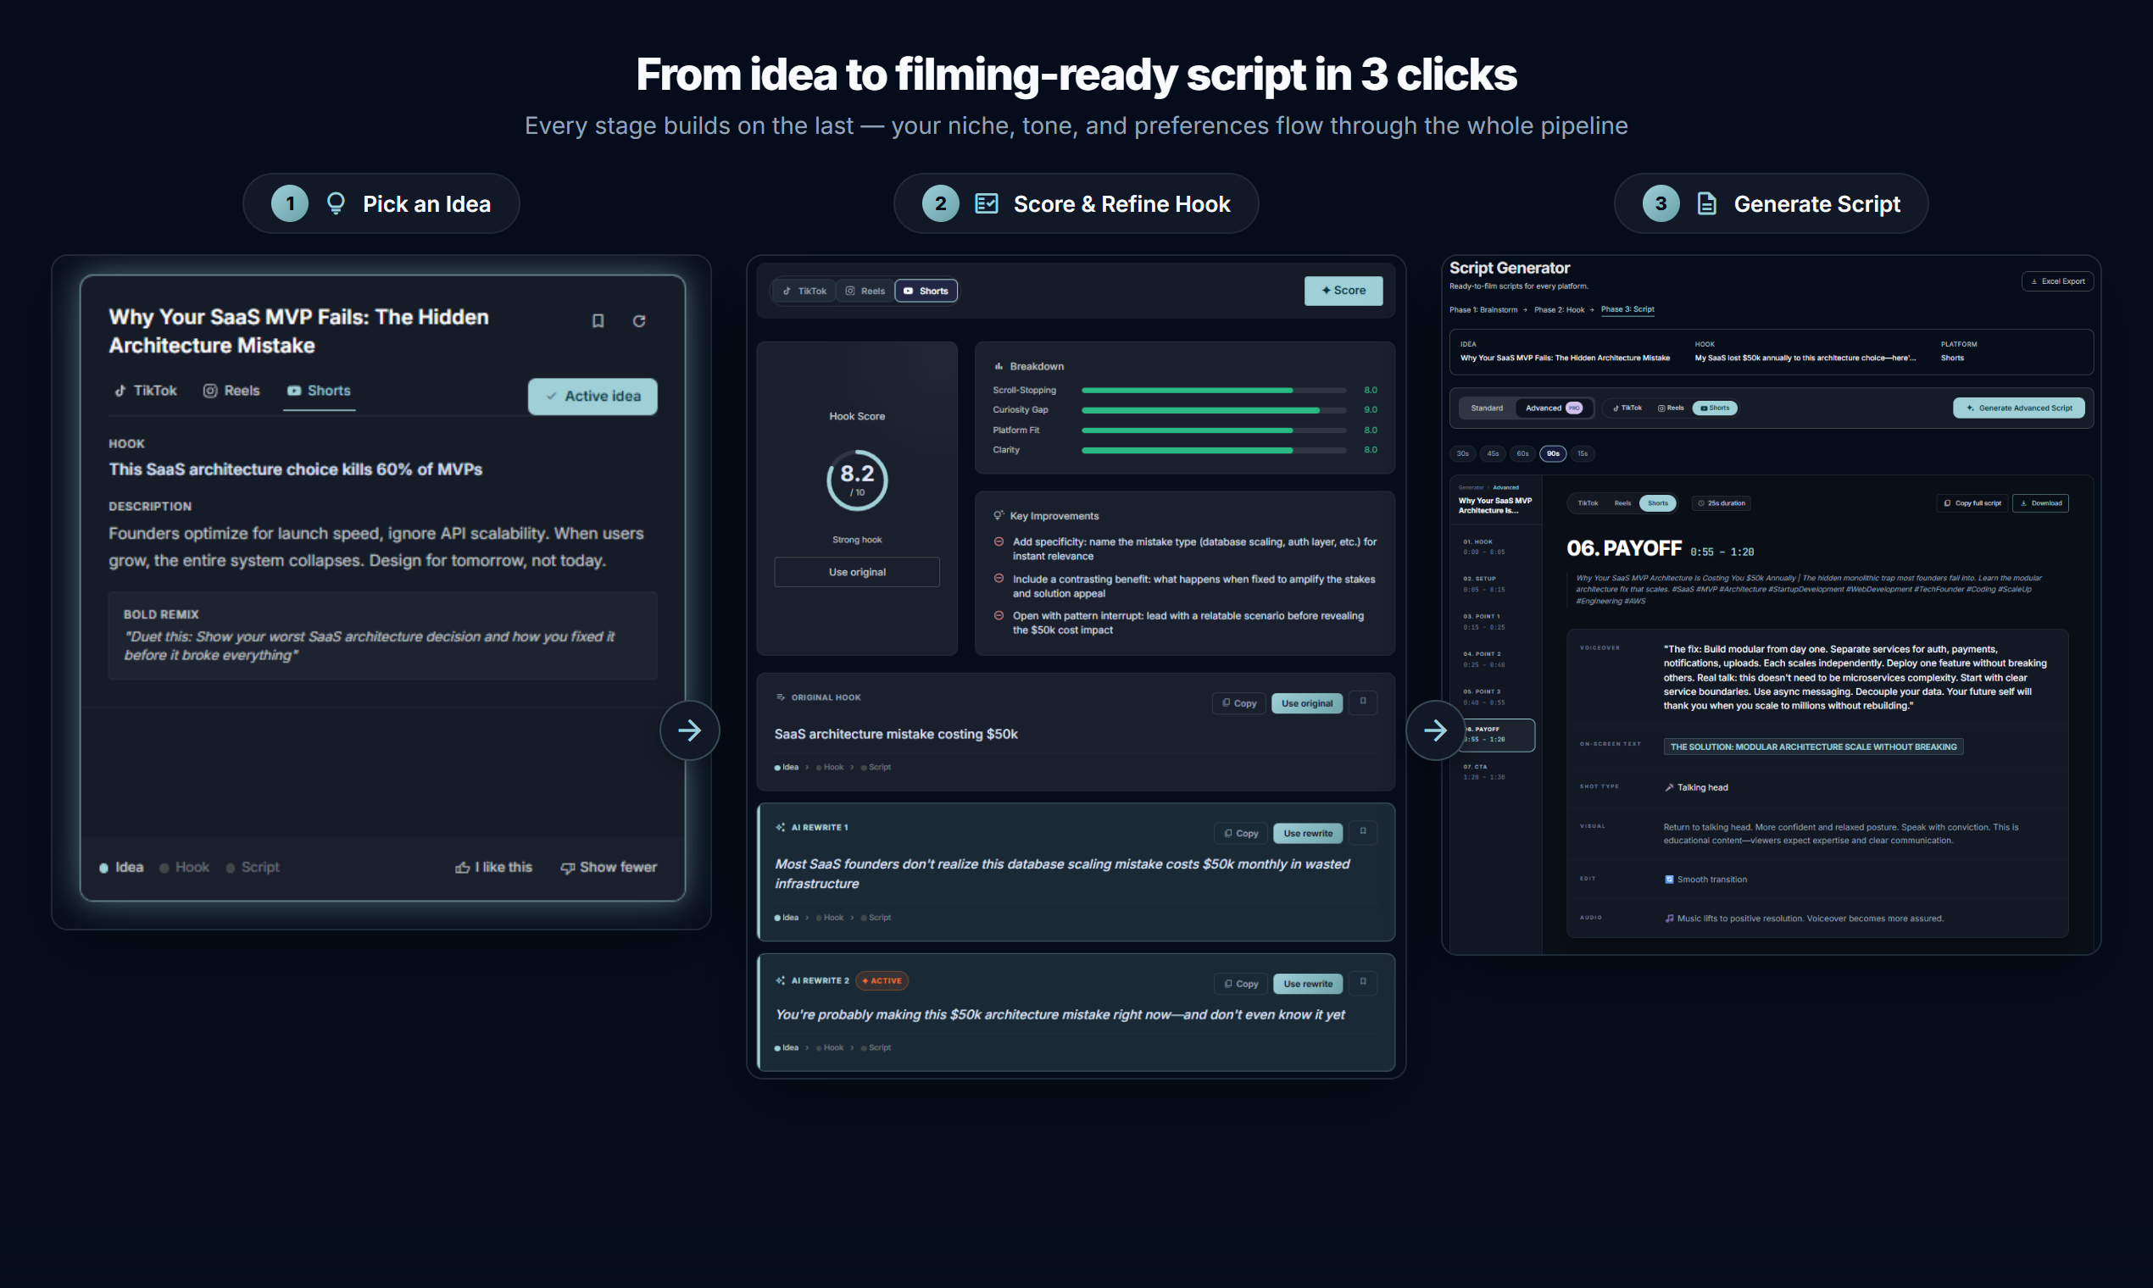2153x1288 pixels.
Task: Copy the AI Rewrite 2 text
Action: coord(1241,983)
